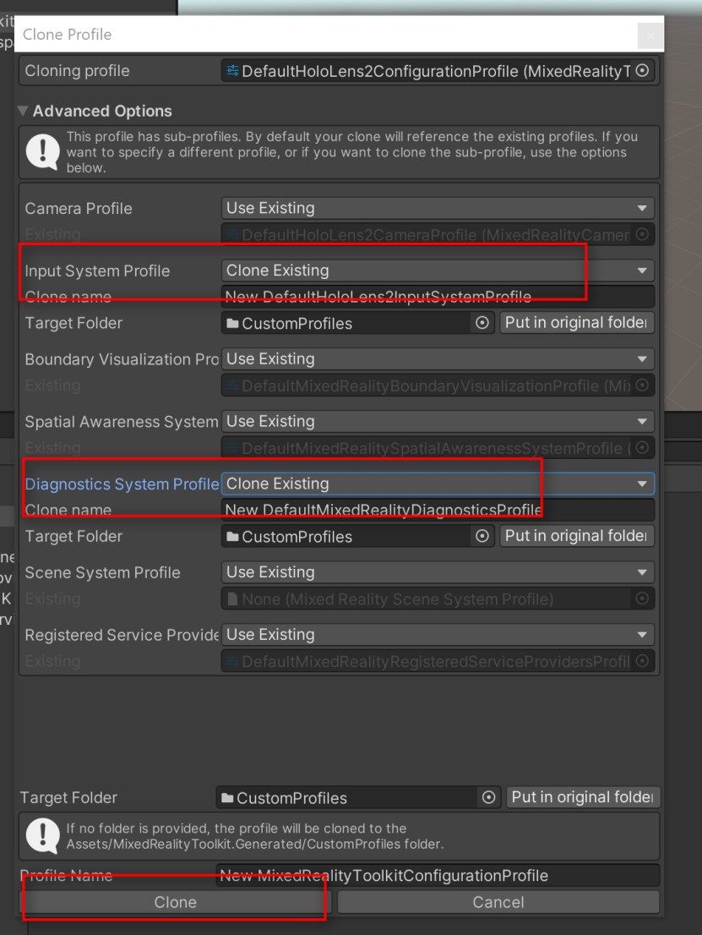The height and width of the screenshot is (935, 702).
Task: Click the Input System Profile label
Action: pyautogui.click(x=97, y=271)
